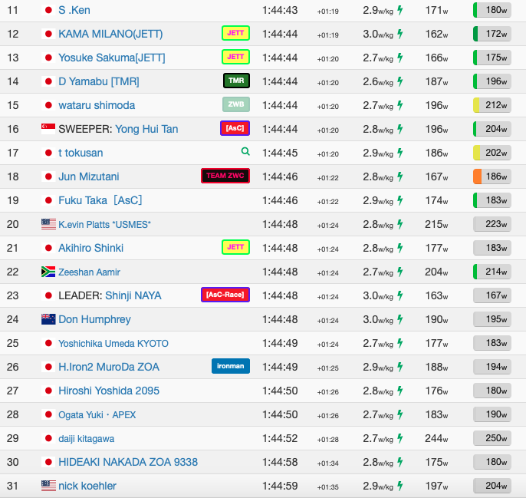Screen dimensions: 526x498
Task: Open rider profile S .Ken
Action: click(x=74, y=10)
